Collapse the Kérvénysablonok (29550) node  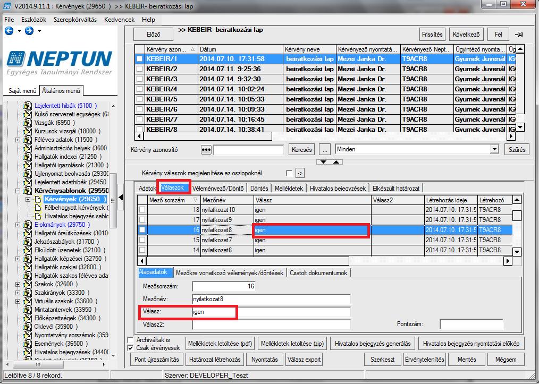[18, 191]
